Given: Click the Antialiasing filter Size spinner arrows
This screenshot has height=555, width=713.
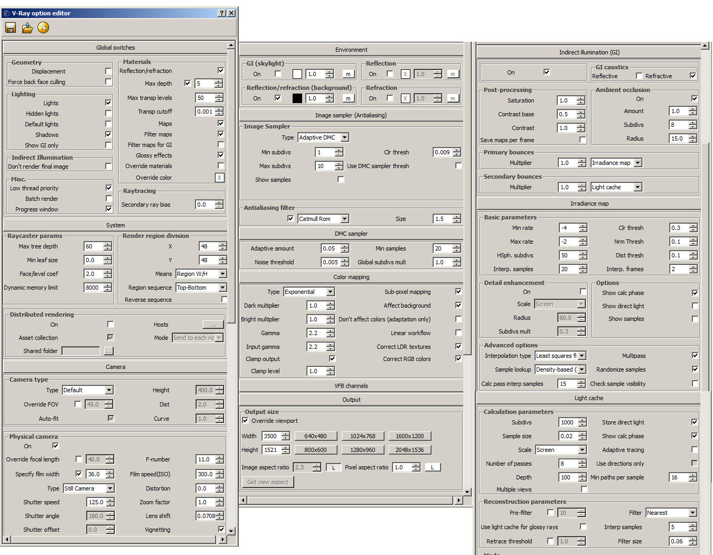Looking at the screenshot, I should (x=457, y=219).
